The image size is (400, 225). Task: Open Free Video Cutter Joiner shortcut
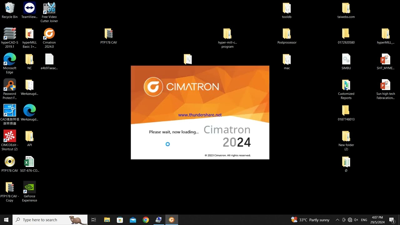point(49,12)
